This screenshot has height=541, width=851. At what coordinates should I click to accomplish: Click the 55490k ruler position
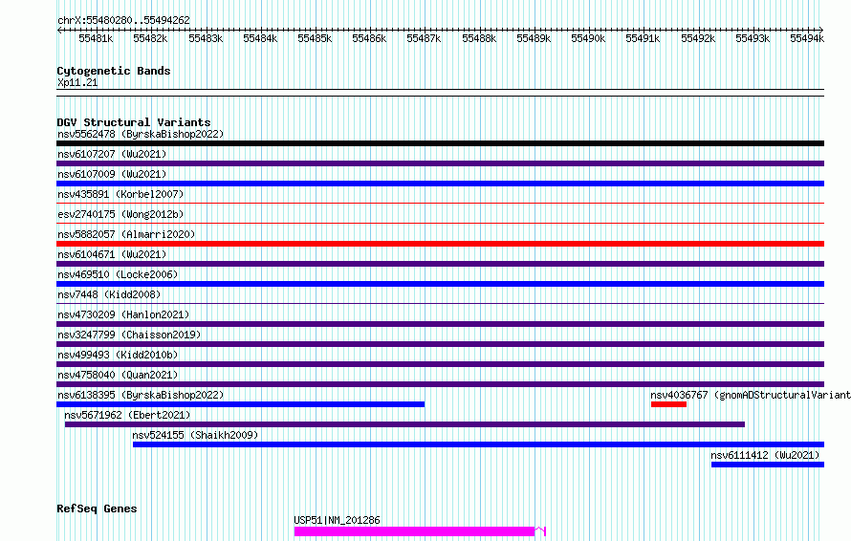click(x=588, y=38)
